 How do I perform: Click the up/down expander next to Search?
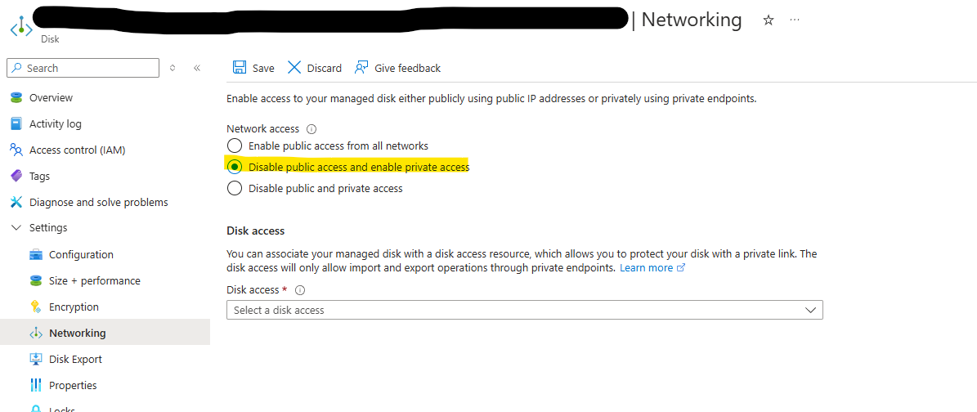pos(173,68)
